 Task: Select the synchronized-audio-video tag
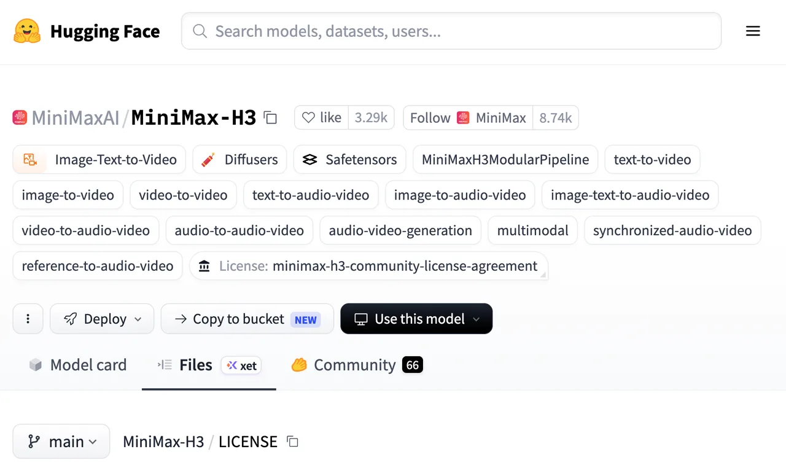(672, 230)
